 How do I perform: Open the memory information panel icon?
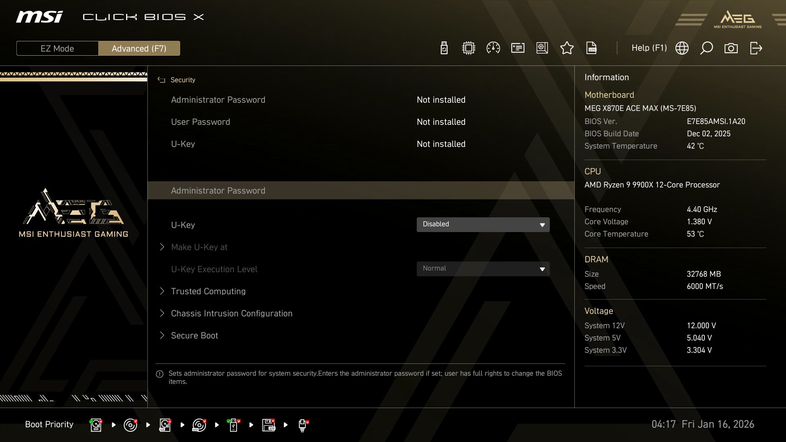pyautogui.click(x=517, y=48)
